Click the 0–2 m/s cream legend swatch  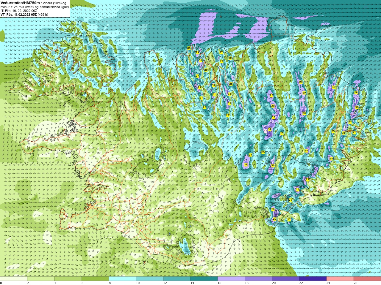14,279
